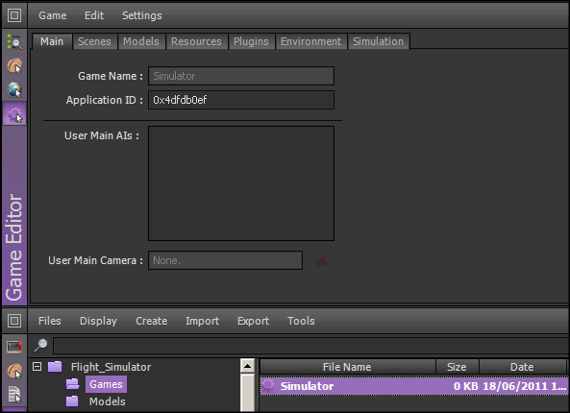This screenshot has width=570, height=413.
Task: Click the data explorer search field
Action: pyautogui.click(x=311, y=346)
